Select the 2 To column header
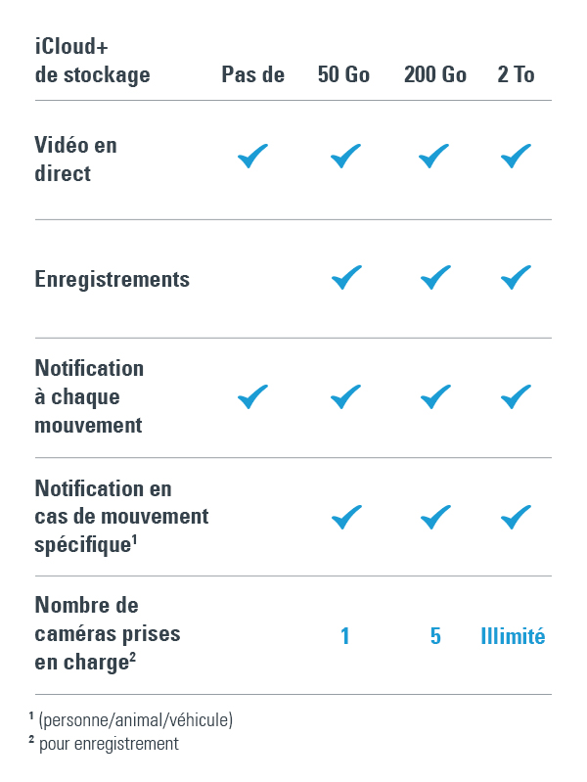This screenshot has height=782, width=587. coord(516,74)
